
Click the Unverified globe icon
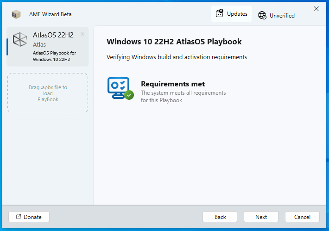coord(262,15)
